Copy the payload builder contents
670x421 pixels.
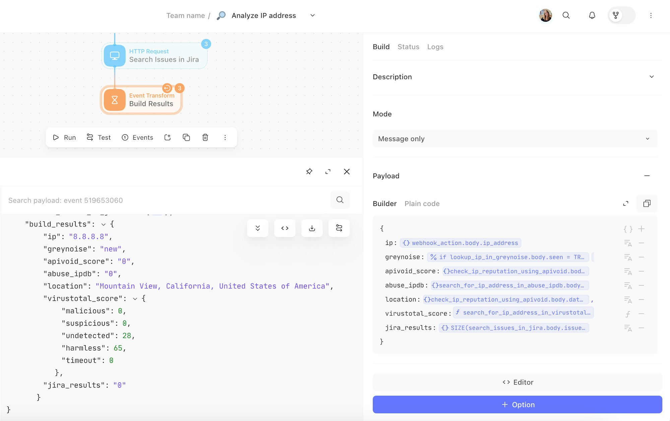coord(647,203)
